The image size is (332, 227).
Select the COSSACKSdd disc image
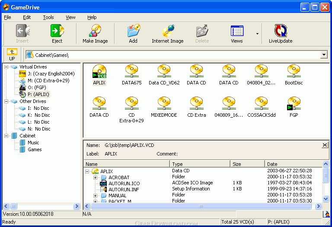point(261,107)
